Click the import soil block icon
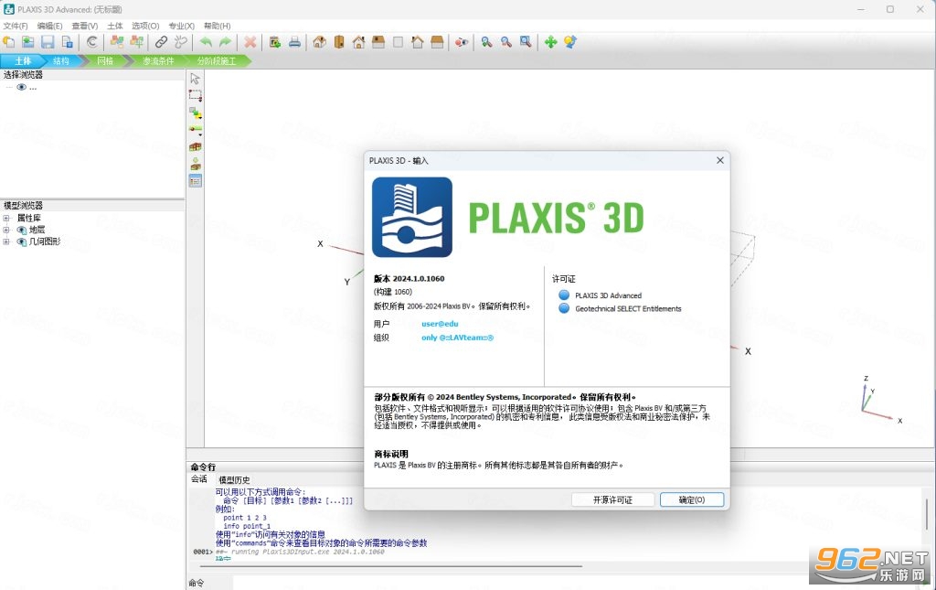 [x=196, y=164]
